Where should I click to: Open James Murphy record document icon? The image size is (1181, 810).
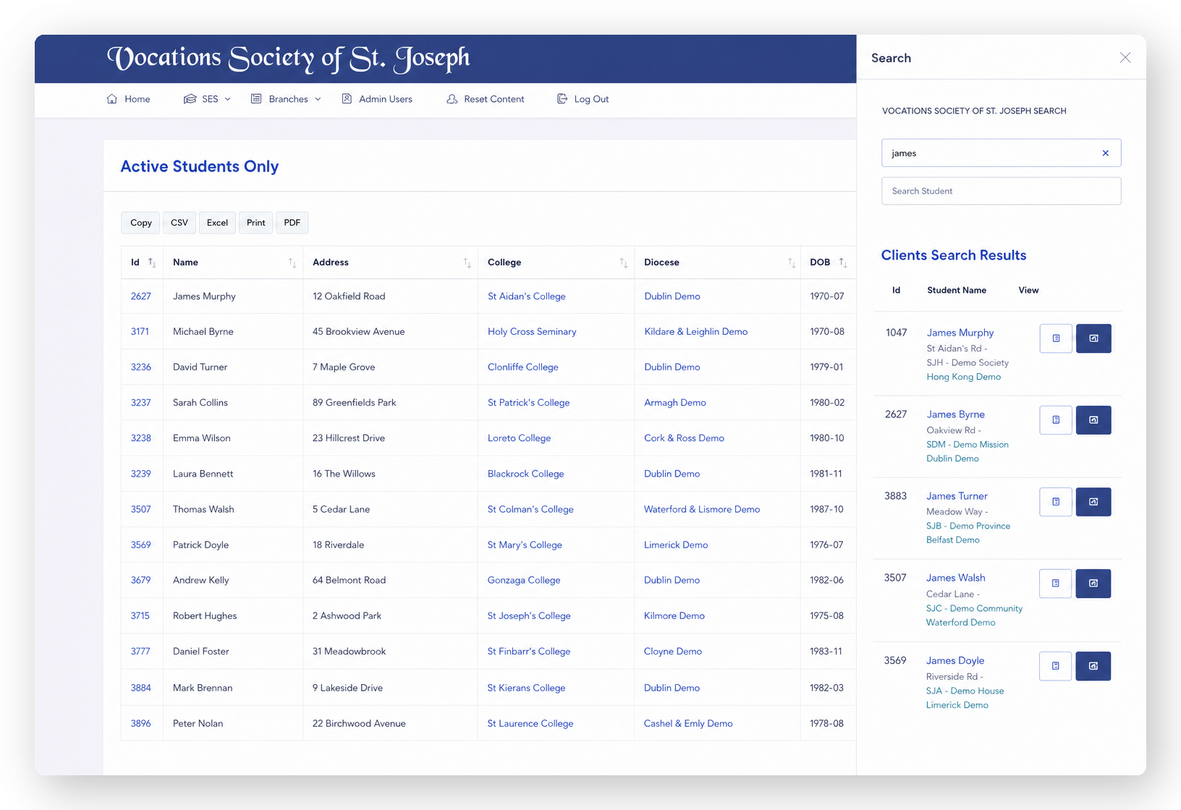(x=1056, y=338)
